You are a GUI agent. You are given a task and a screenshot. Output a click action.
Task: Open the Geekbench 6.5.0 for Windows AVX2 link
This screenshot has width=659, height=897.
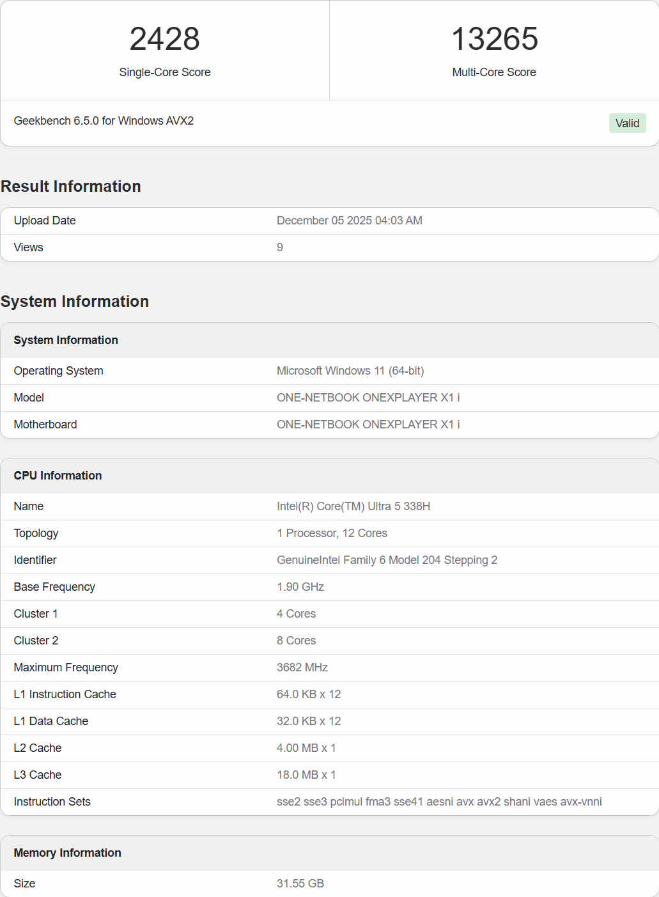coord(104,121)
